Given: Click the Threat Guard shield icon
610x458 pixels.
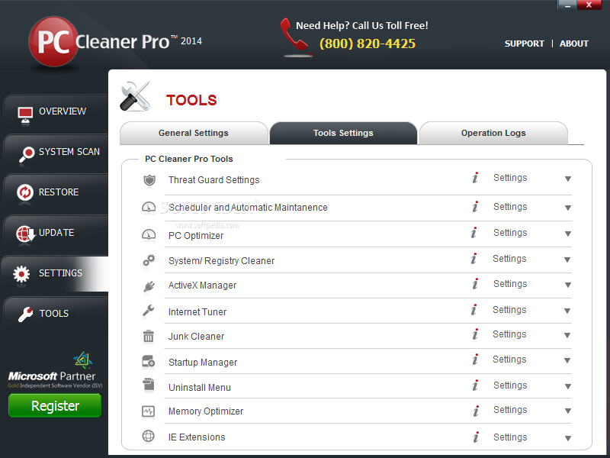Looking at the screenshot, I should (149, 180).
